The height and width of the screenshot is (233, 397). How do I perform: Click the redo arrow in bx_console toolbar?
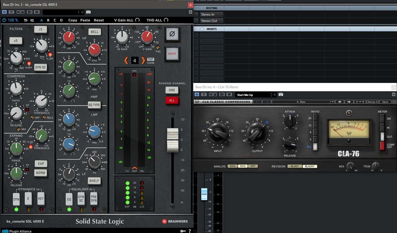pyautogui.click(x=32, y=20)
